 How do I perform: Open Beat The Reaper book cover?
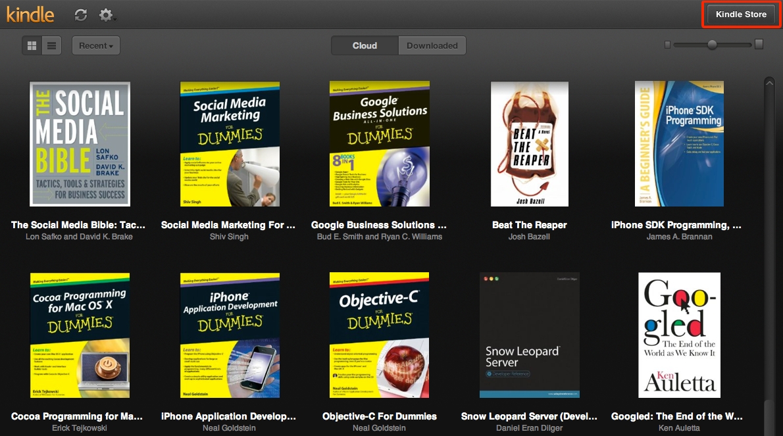click(x=529, y=144)
